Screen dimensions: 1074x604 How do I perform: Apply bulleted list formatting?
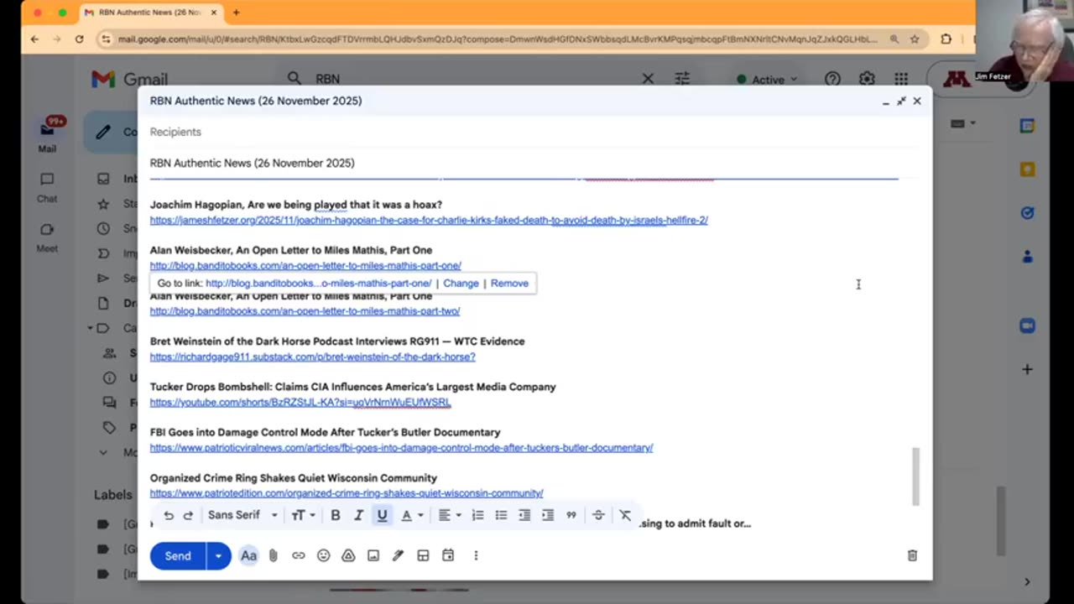pos(501,515)
